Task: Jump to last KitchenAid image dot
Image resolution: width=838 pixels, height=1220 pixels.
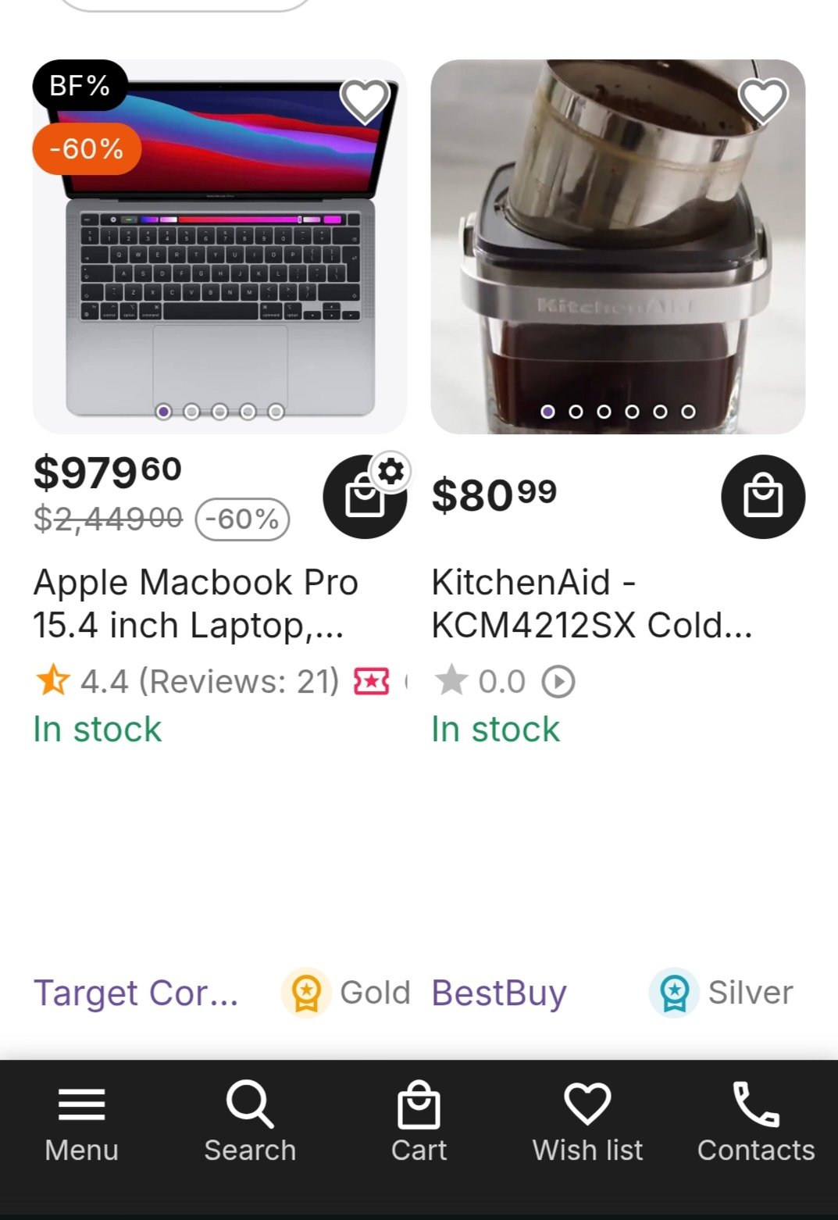Action: click(688, 412)
